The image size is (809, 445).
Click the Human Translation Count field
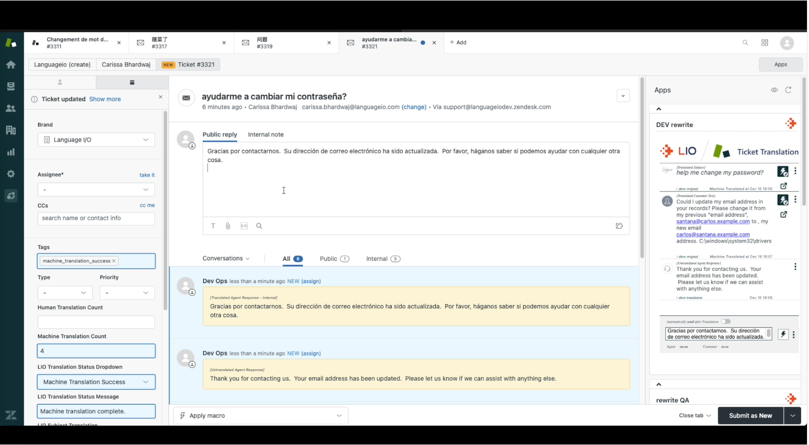pos(96,322)
